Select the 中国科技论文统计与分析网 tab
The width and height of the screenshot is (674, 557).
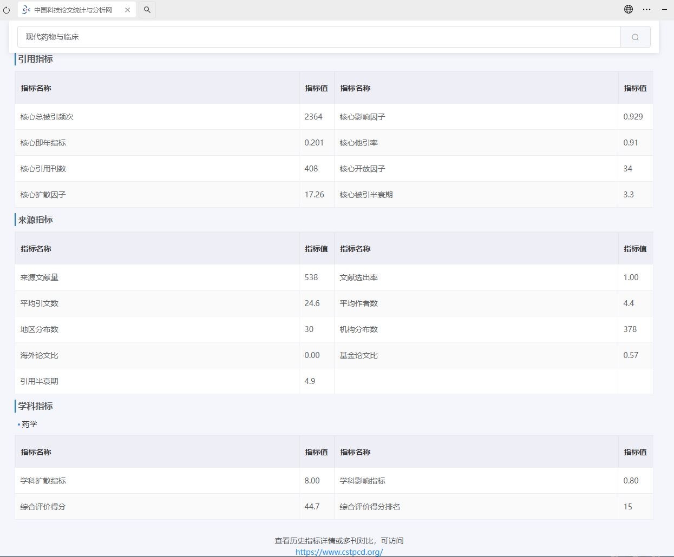[x=73, y=10]
